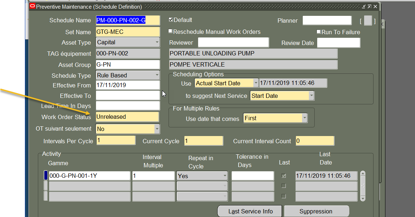Enable Reschedule Manual Work Orders
Viewport: 415px width, 217px height.
point(170,31)
